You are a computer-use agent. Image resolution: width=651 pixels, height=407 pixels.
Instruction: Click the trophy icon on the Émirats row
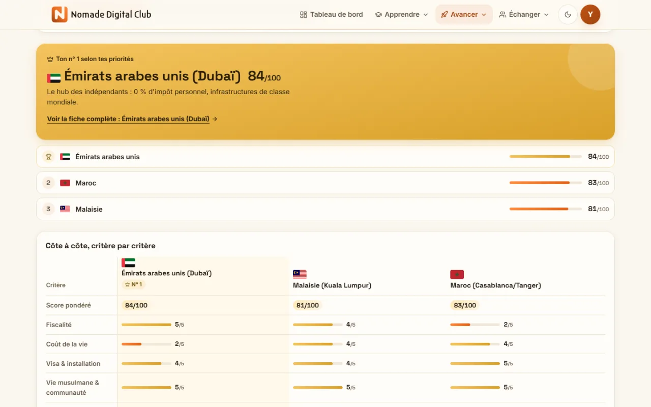click(x=48, y=157)
